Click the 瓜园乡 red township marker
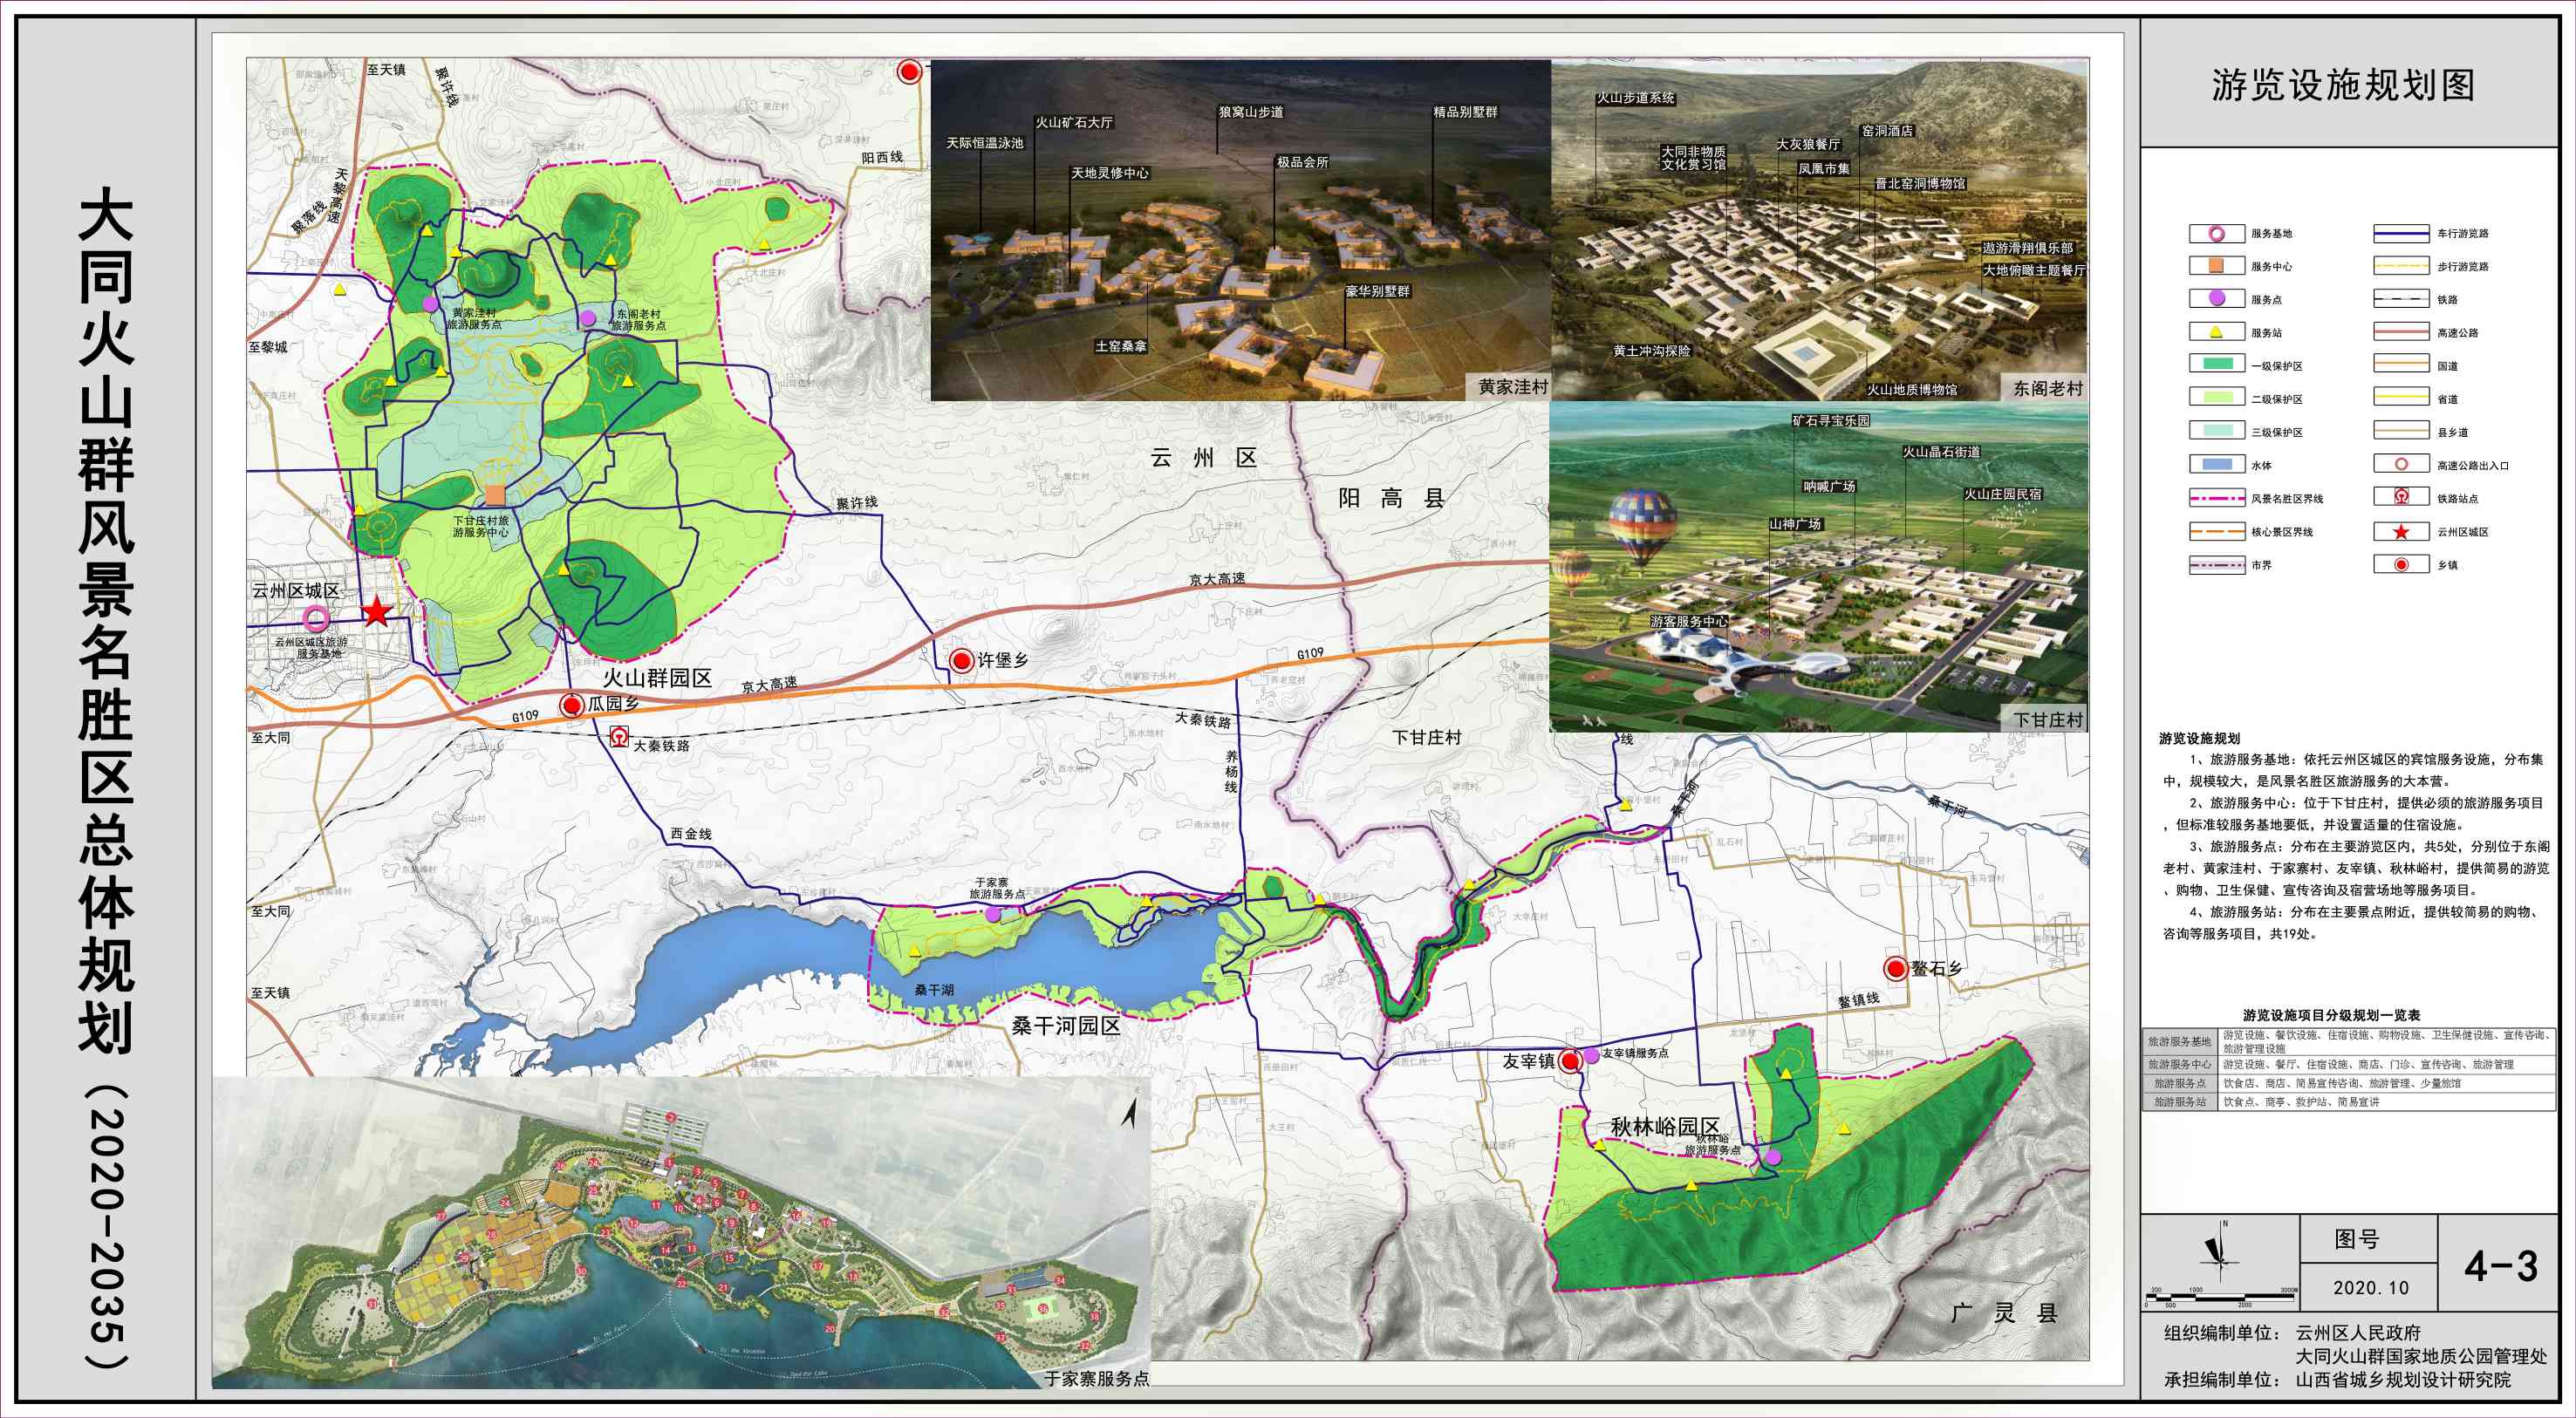The image size is (2576, 1418). 572,705
